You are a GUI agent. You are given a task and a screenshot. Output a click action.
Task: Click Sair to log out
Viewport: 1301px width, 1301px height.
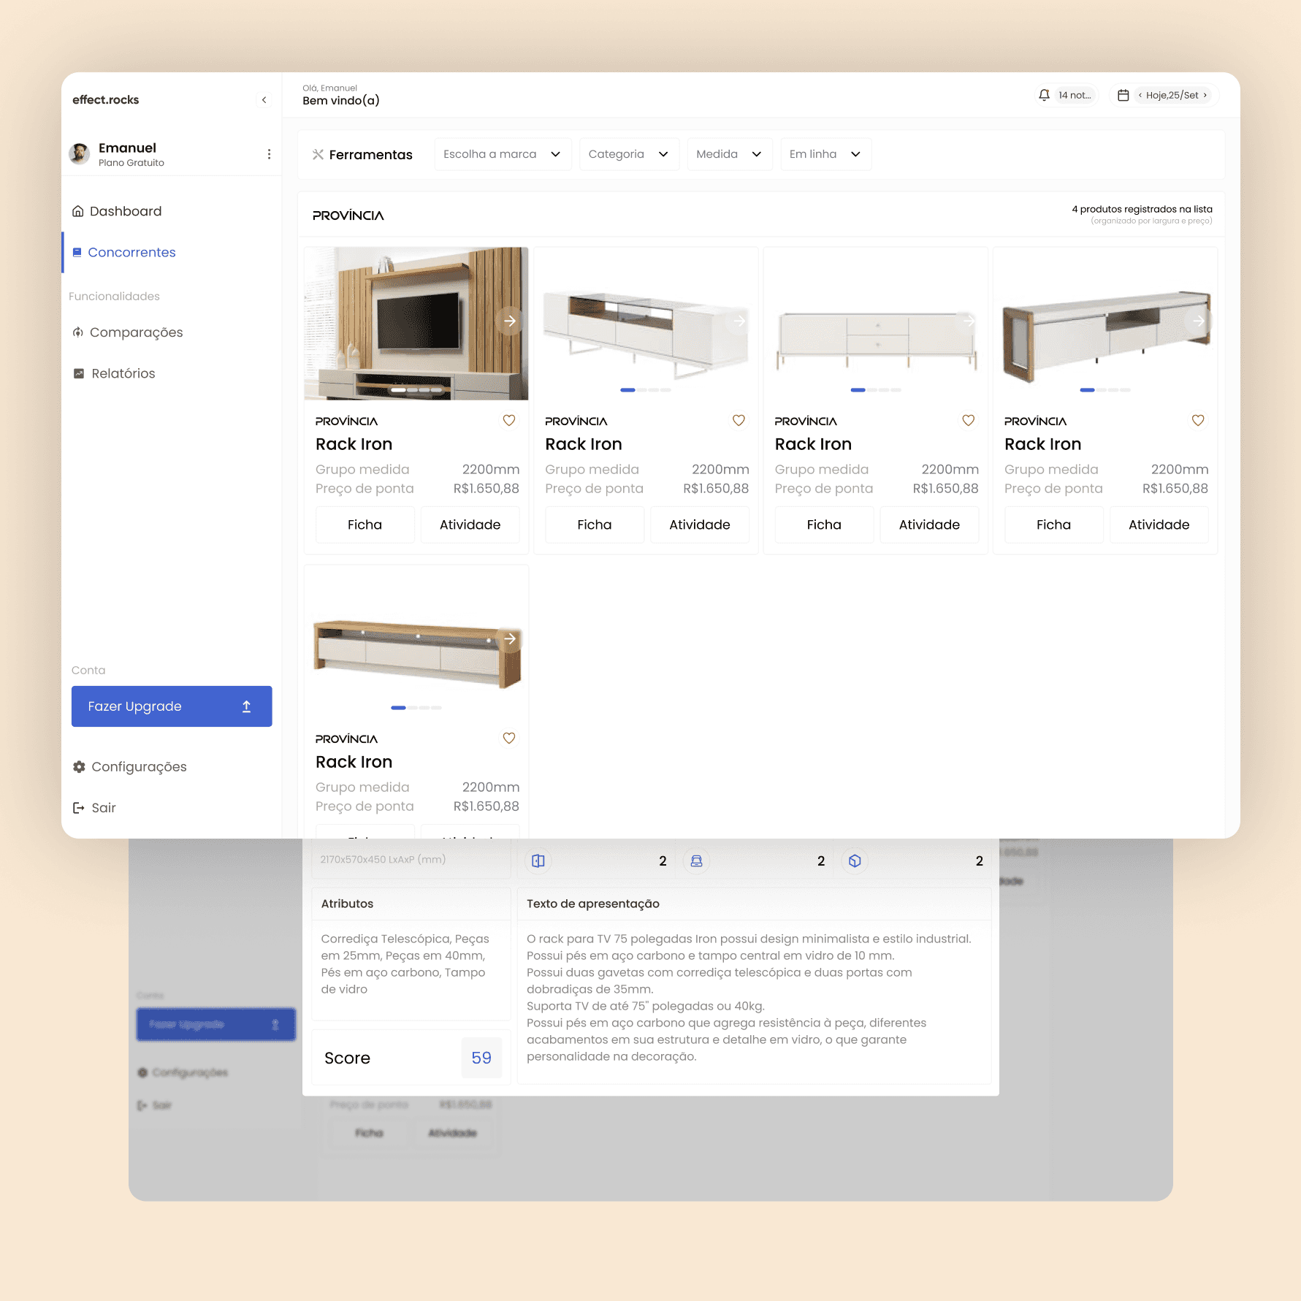94,808
